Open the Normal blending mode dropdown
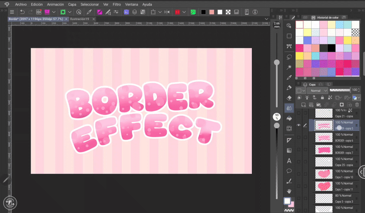This screenshot has height=213, width=365. tap(318, 91)
